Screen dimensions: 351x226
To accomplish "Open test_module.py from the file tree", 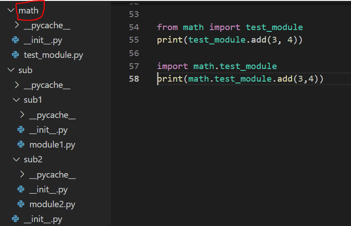I will (x=53, y=55).
